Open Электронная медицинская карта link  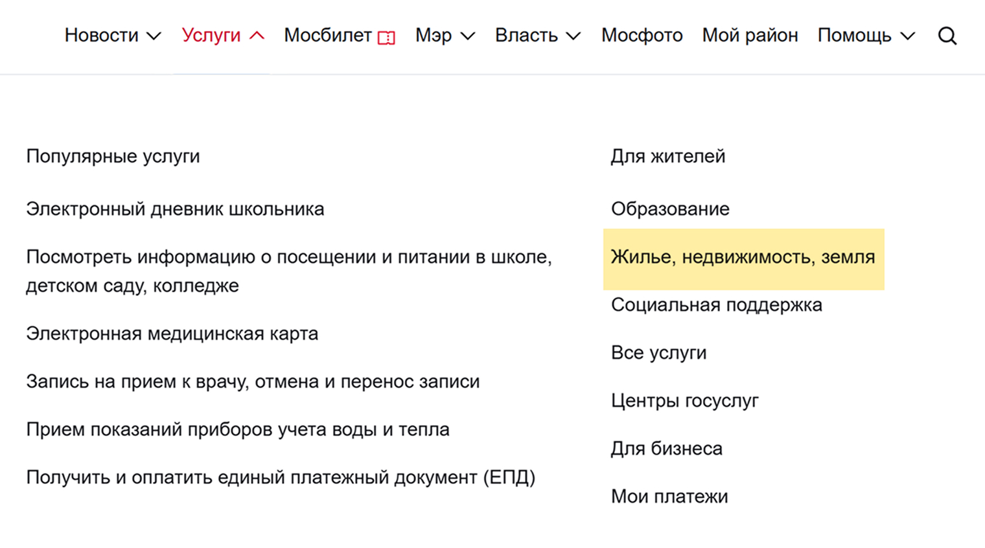(x=172, y=334)
